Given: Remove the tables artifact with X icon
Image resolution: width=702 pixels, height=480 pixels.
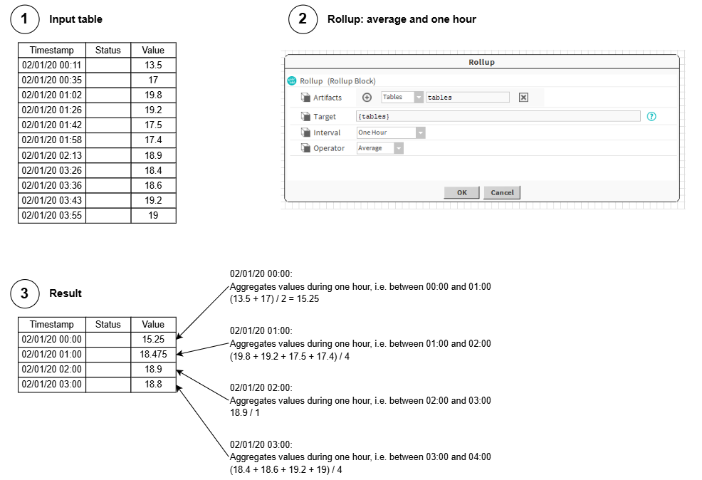Looking at the screenshot, I should [x=523, y=98].
